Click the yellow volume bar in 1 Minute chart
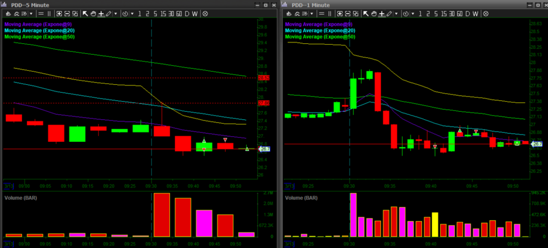This screenshot has width=548, height=248. [x=435, y=224]
